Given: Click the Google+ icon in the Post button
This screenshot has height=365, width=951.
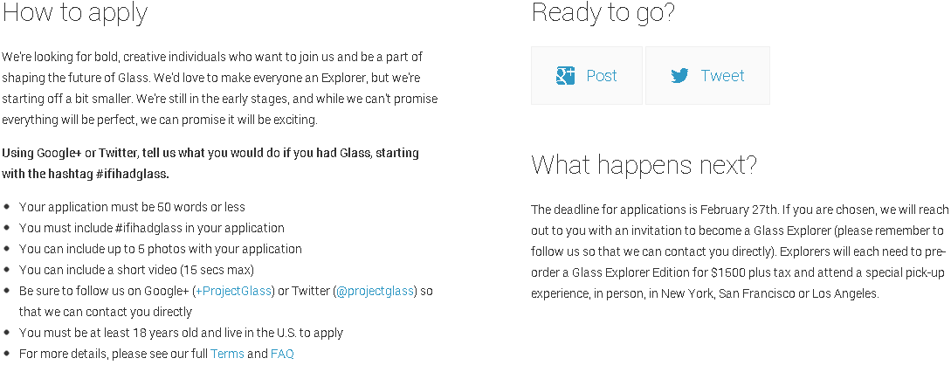Looking at the screenshot, I should pyautogui.click(x=565, y=76).
